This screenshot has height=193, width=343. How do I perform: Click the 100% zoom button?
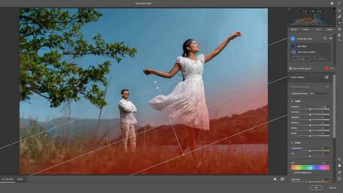coord(20,179)
